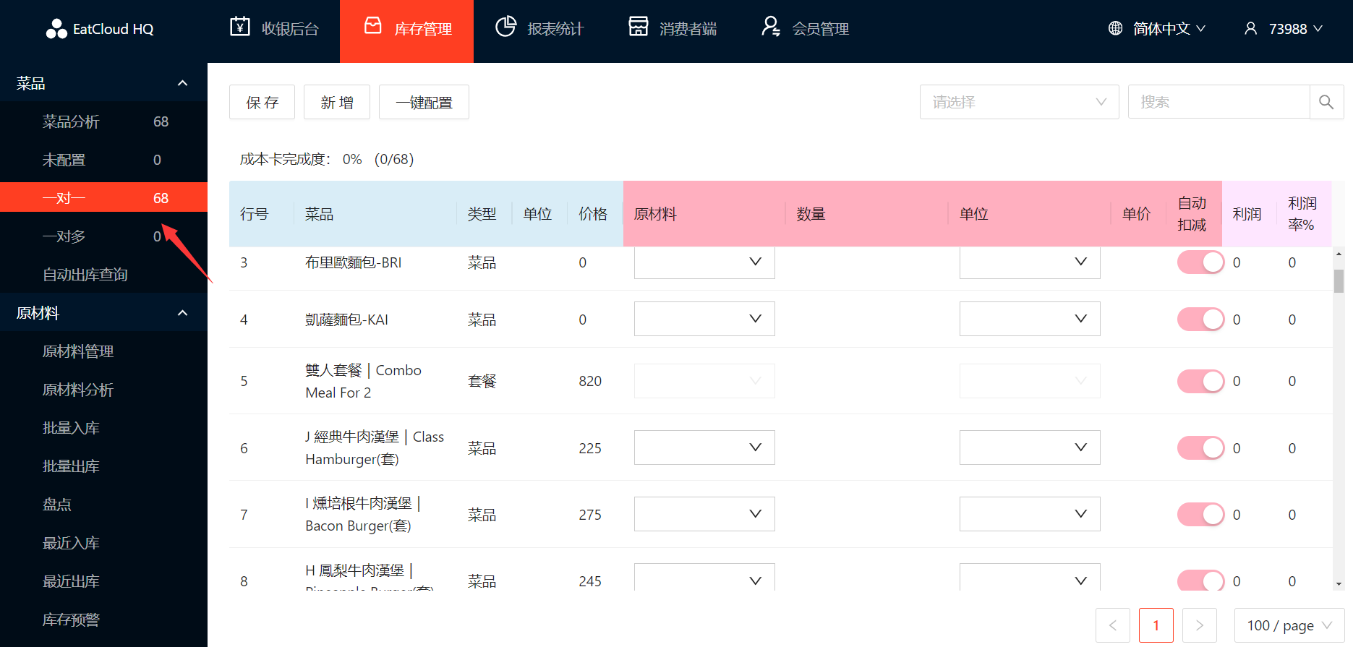Open 菜品分析 in the sidebar
This screenshot has height=647, width=1353.
pos(71,121)
